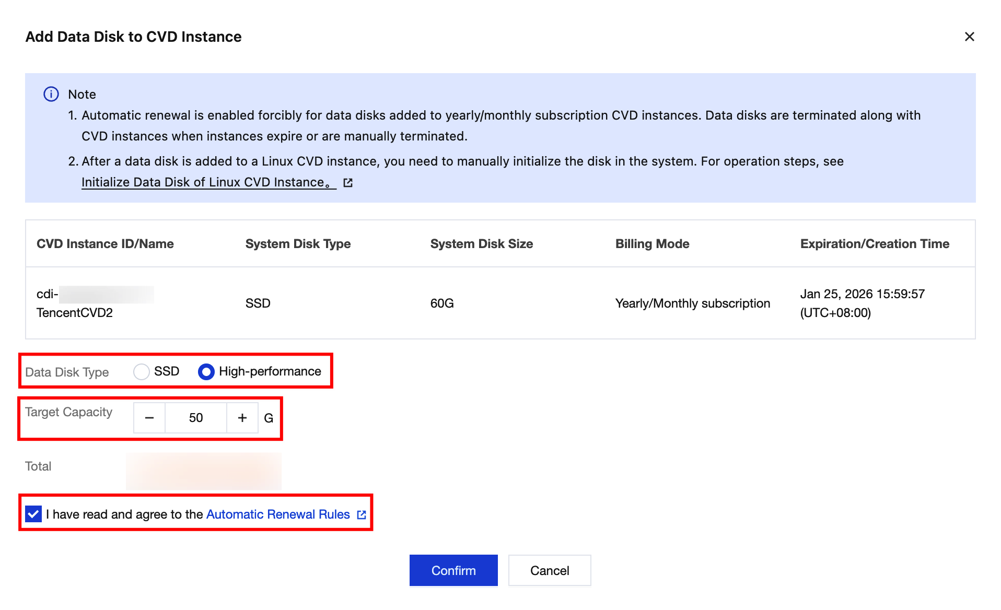The width and height of the screenshot is (1001, 610).
Task: Click the System Disk Type column header
Action: point(298,244)
